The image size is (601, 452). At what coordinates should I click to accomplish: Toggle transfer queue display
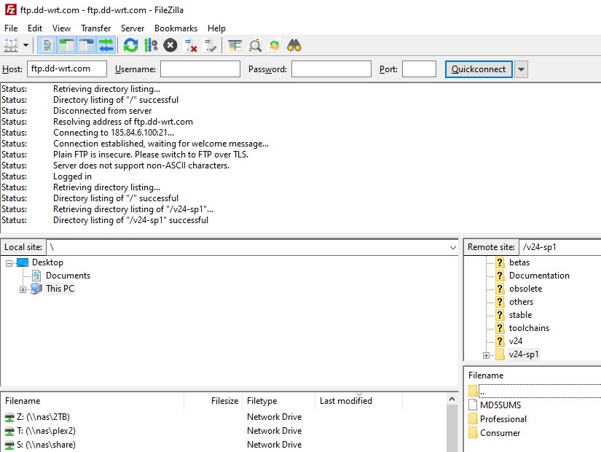[x=106, y=46]
